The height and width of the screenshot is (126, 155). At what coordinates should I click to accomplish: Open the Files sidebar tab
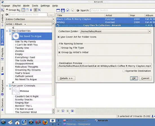pos(2,71)
